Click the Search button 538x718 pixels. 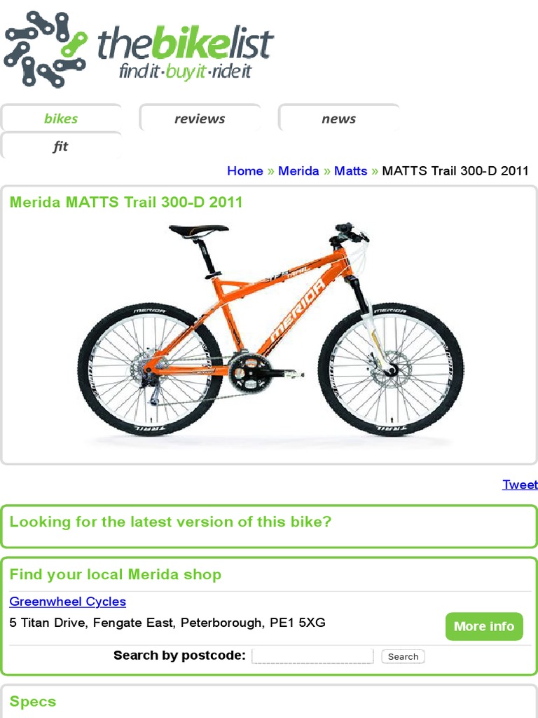(403, 656)
